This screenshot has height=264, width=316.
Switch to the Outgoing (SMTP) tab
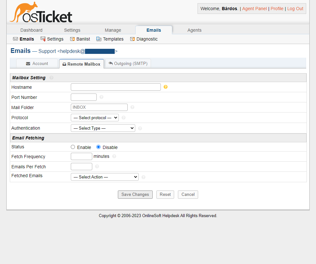(x=128, y=63)
